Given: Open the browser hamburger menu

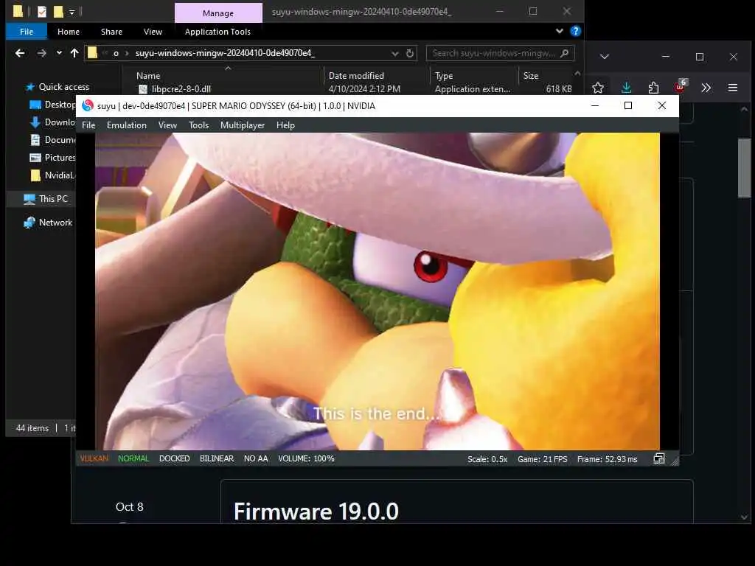Looking at the screenshot, I should pyautogui.click(x=733, y=88).
